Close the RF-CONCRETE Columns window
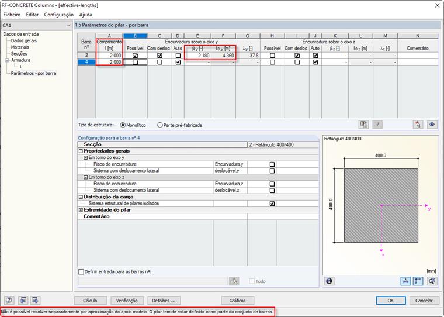This screenshot has width=444, height=317. click(x=437, y=5)
